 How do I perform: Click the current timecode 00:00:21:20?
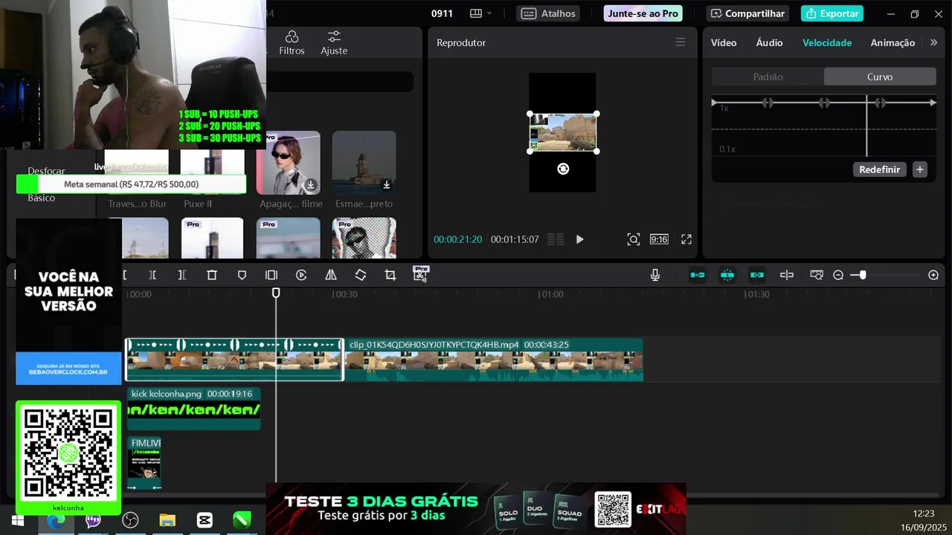click(x=457, y=239)
